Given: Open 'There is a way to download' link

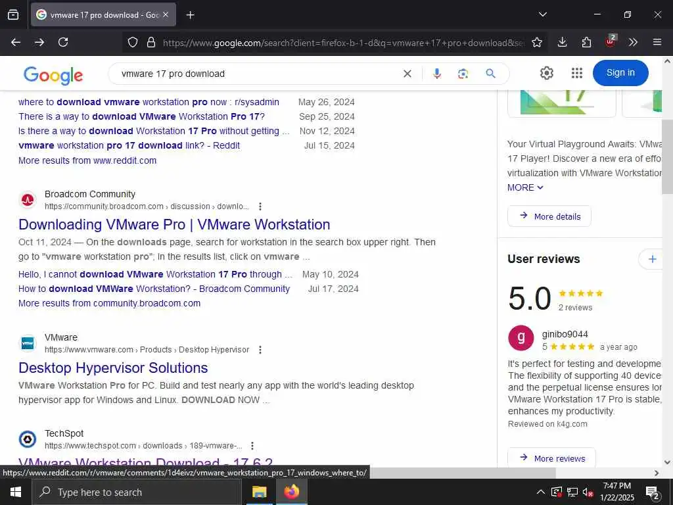Looking at the screenshot, I should pos(142,116).
